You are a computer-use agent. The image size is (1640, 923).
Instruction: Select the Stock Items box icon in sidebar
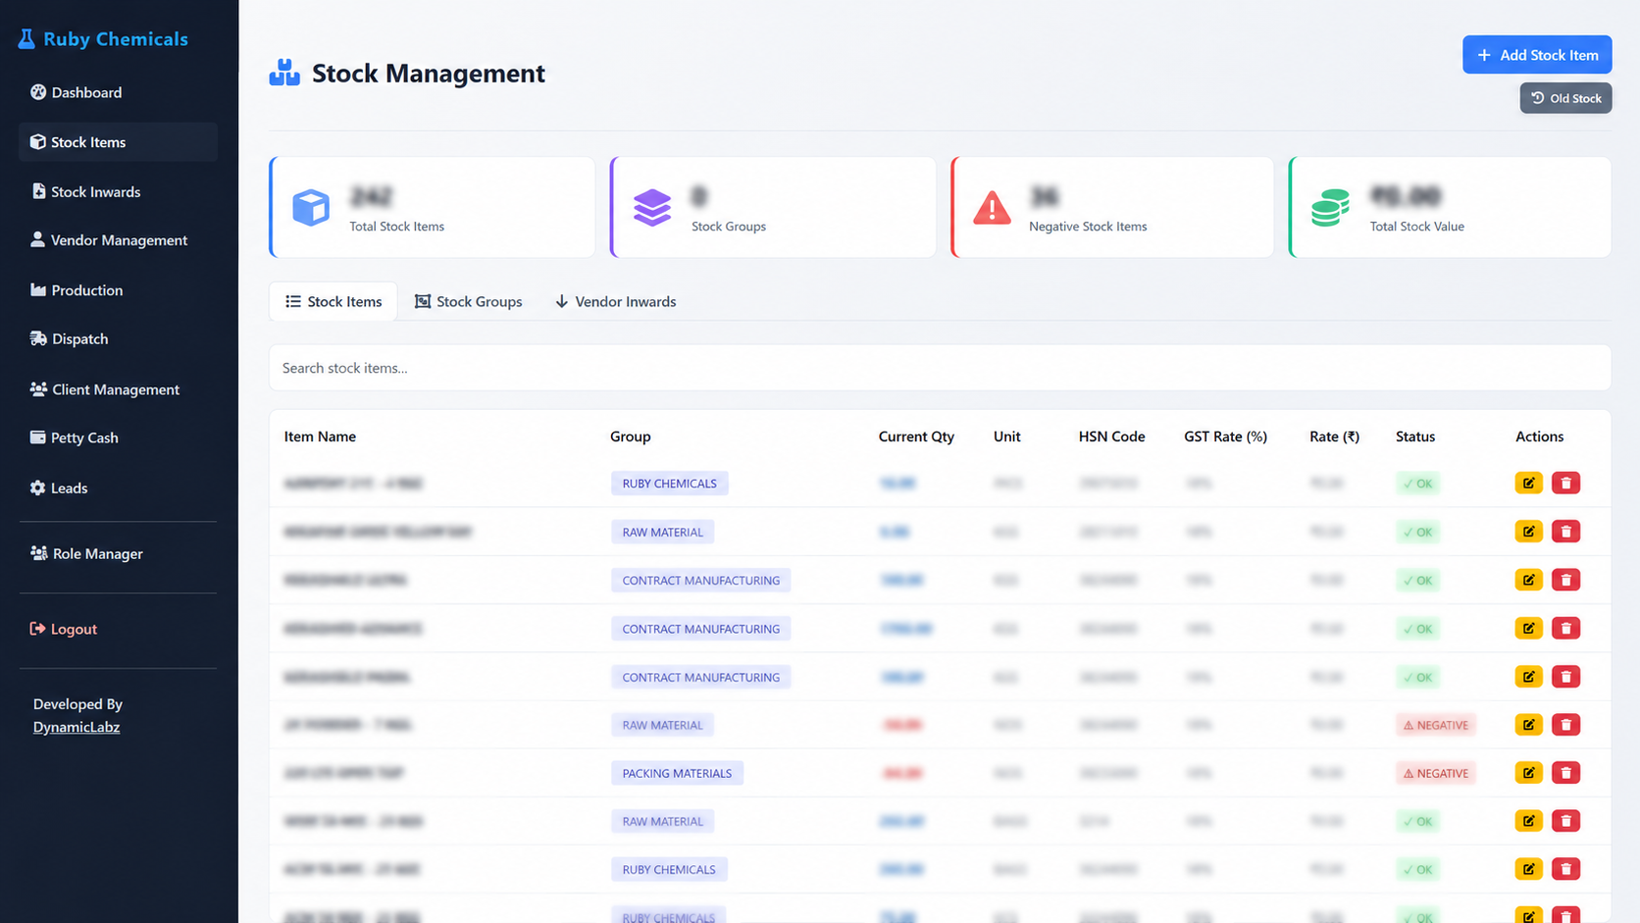click(x=38, y=142)
